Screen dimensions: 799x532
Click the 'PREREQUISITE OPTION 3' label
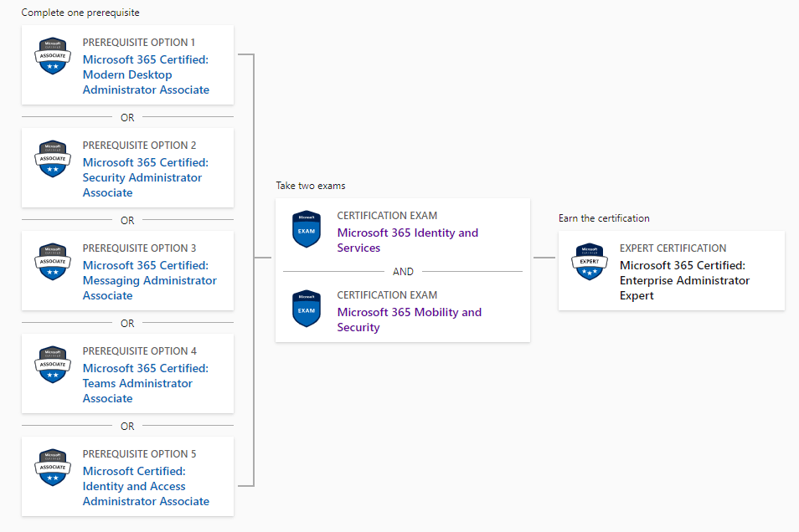139,248
